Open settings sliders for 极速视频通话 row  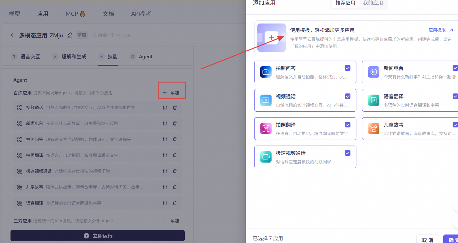(165, 171)
